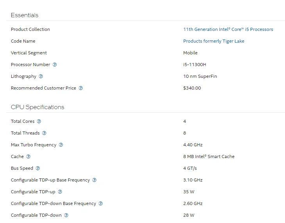Show help for Configurable TDP-down
Image resolution: width=285 pixels, height=223 pixels.
(x=66, y=215)
